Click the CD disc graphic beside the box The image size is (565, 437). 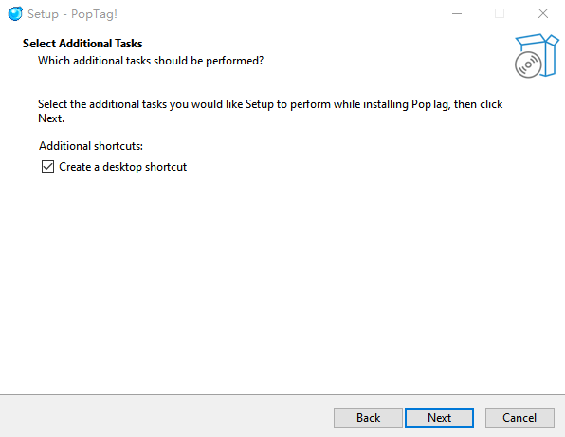[x=528, y=64]
